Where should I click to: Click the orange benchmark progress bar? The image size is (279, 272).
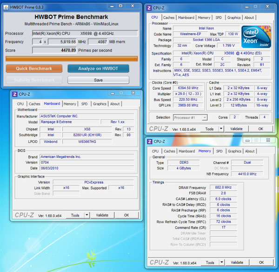click(x=72, y=59)
